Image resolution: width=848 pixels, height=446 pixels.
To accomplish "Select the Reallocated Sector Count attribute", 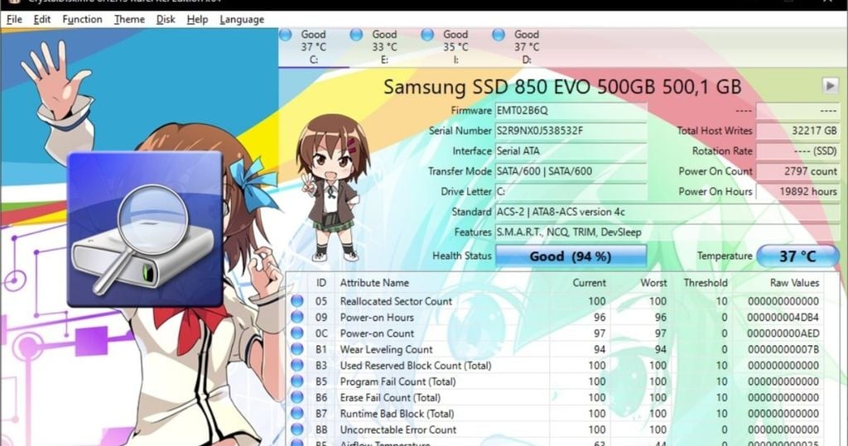I will tap(396, 301).
